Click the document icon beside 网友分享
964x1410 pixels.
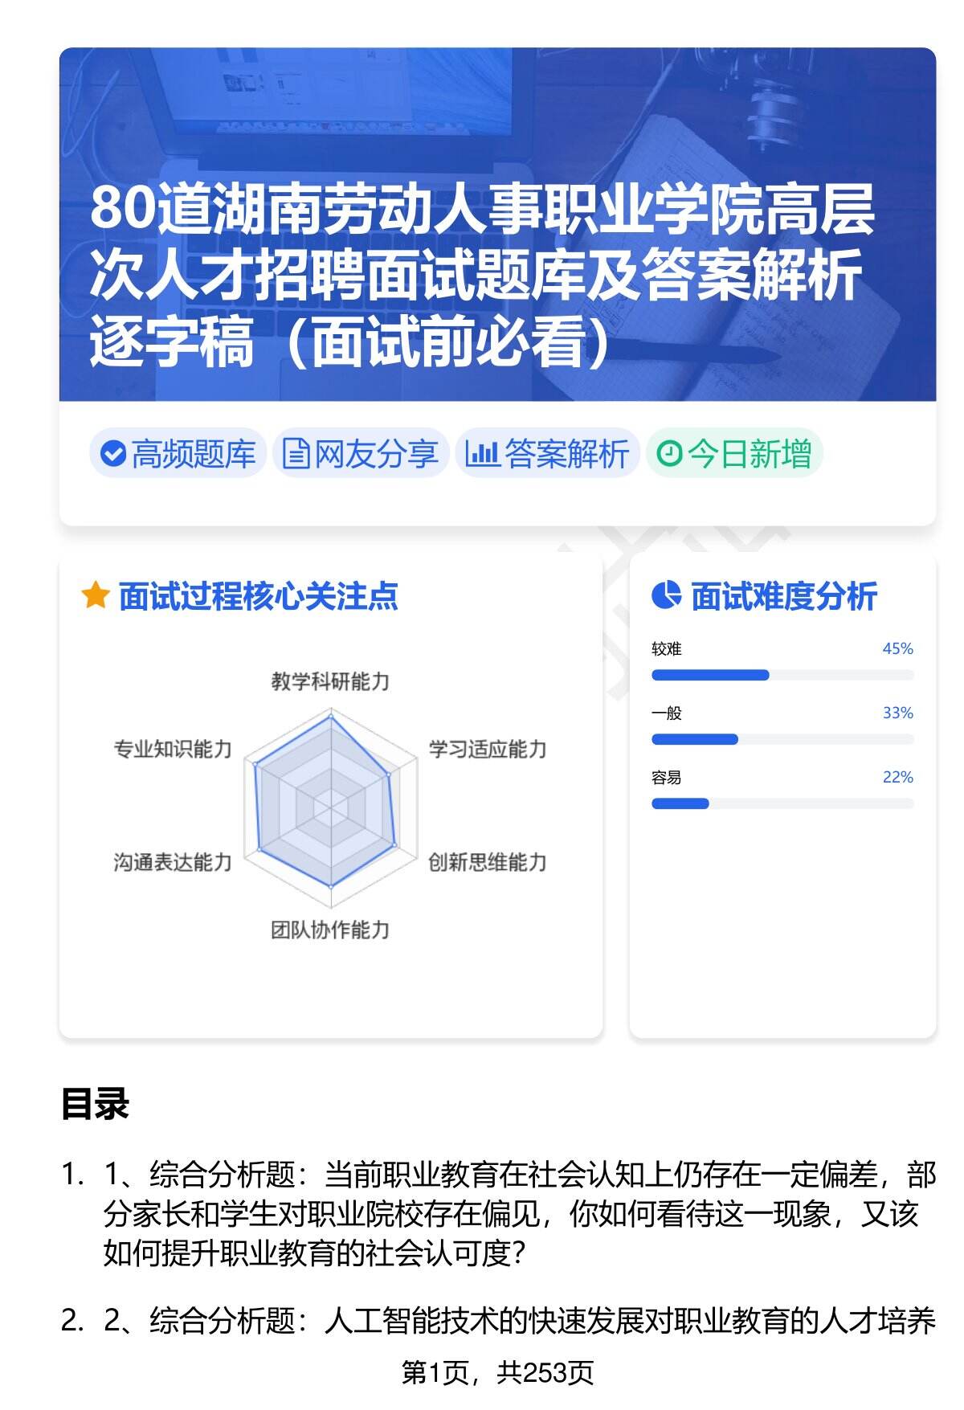pos(296,454)
